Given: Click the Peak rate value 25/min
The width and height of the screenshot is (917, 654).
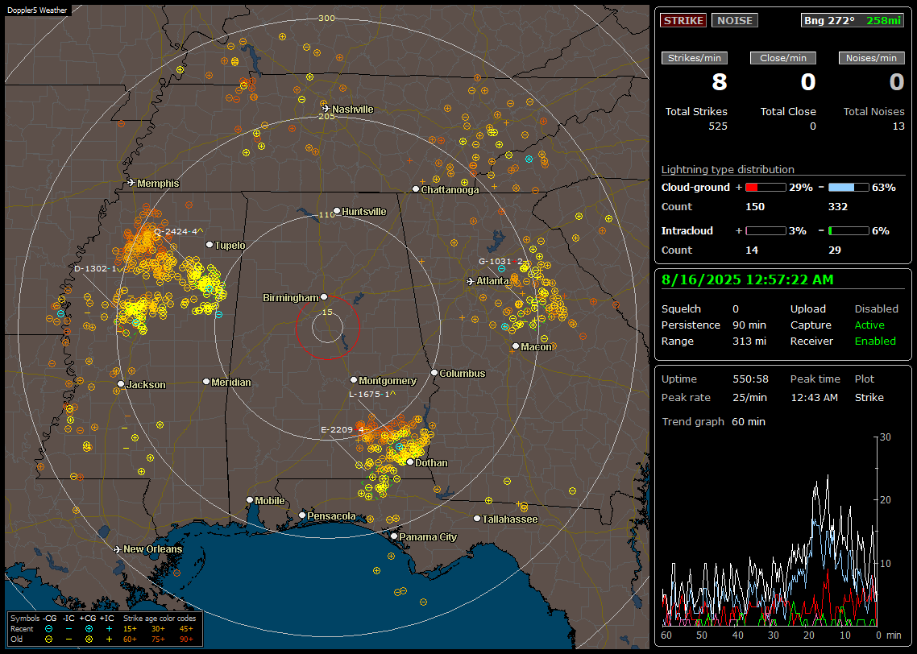Looking at the screenshot, I should pyautogui.click(x=750, y=397).
